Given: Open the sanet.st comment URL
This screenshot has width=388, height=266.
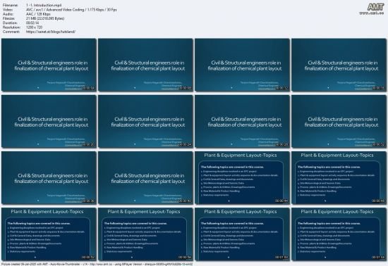Looking at the screenshot, I should pyautogui.click(x=51, y=32).
